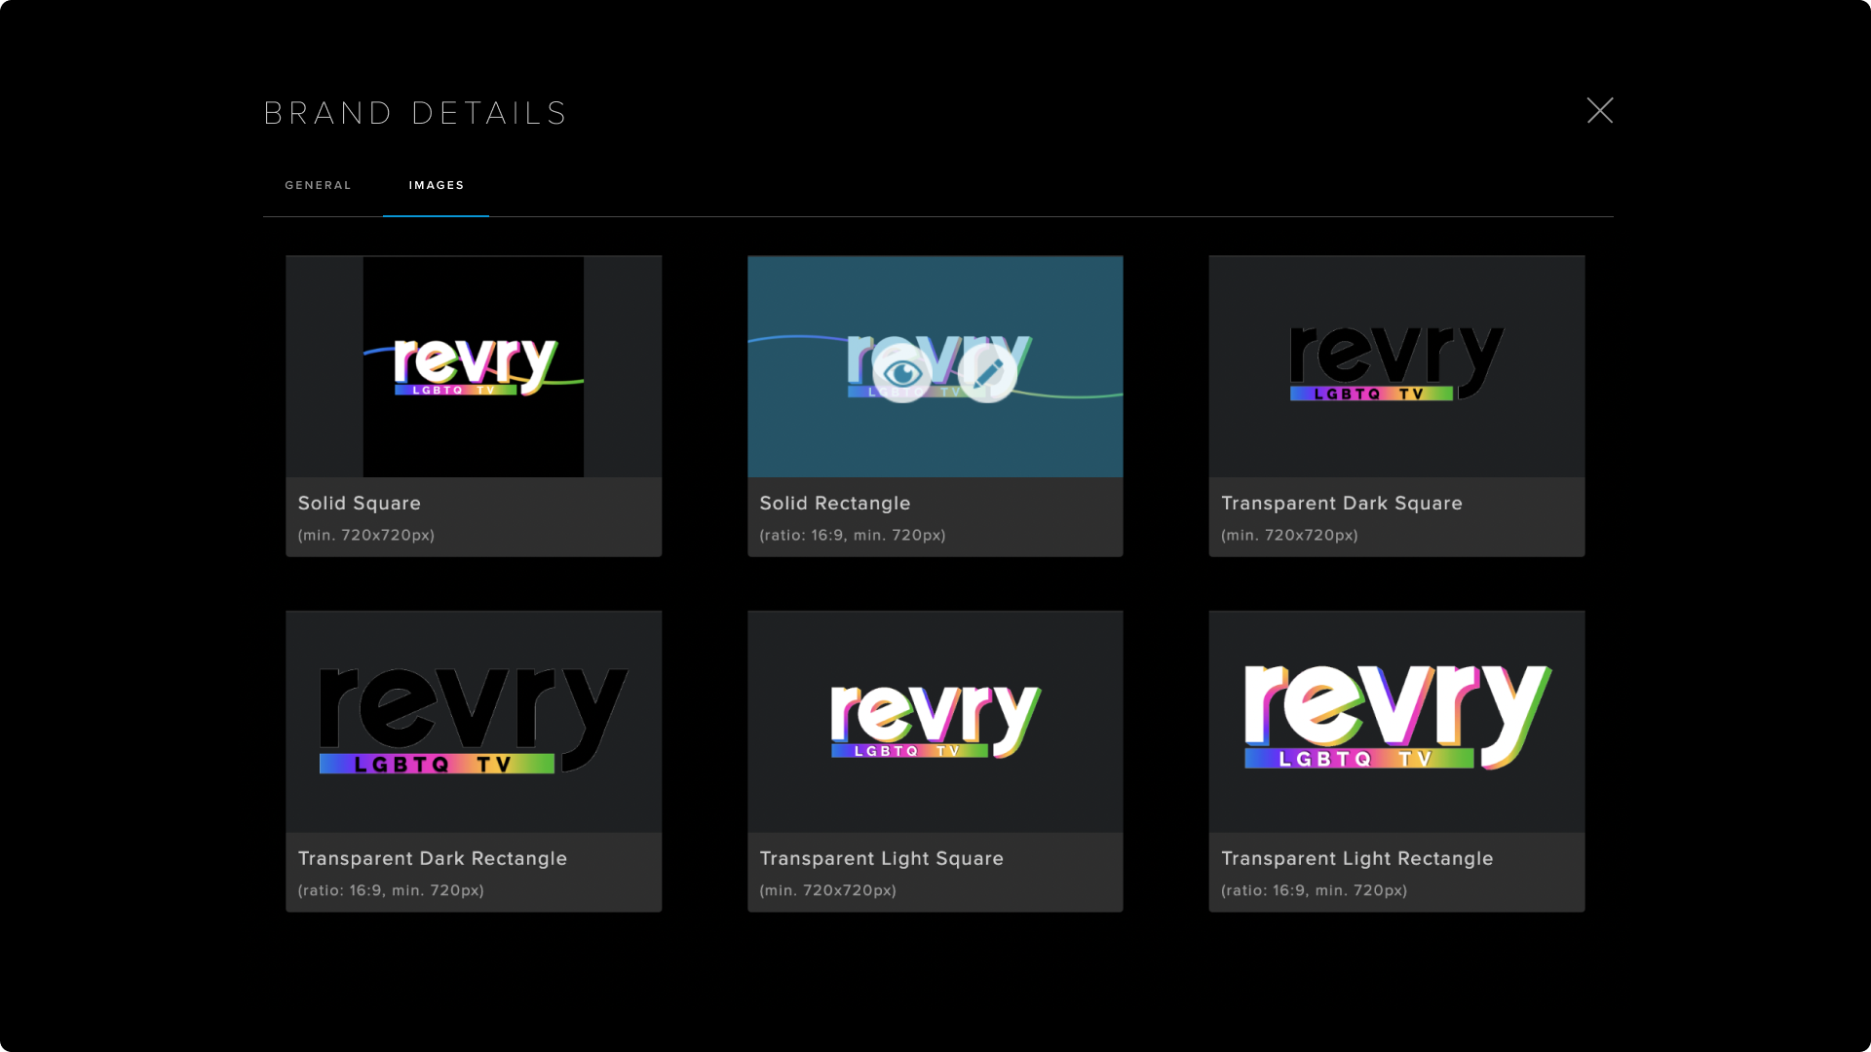
Task: Open the Transparent Dark Square logo thumbnail
Action: 1396,366
